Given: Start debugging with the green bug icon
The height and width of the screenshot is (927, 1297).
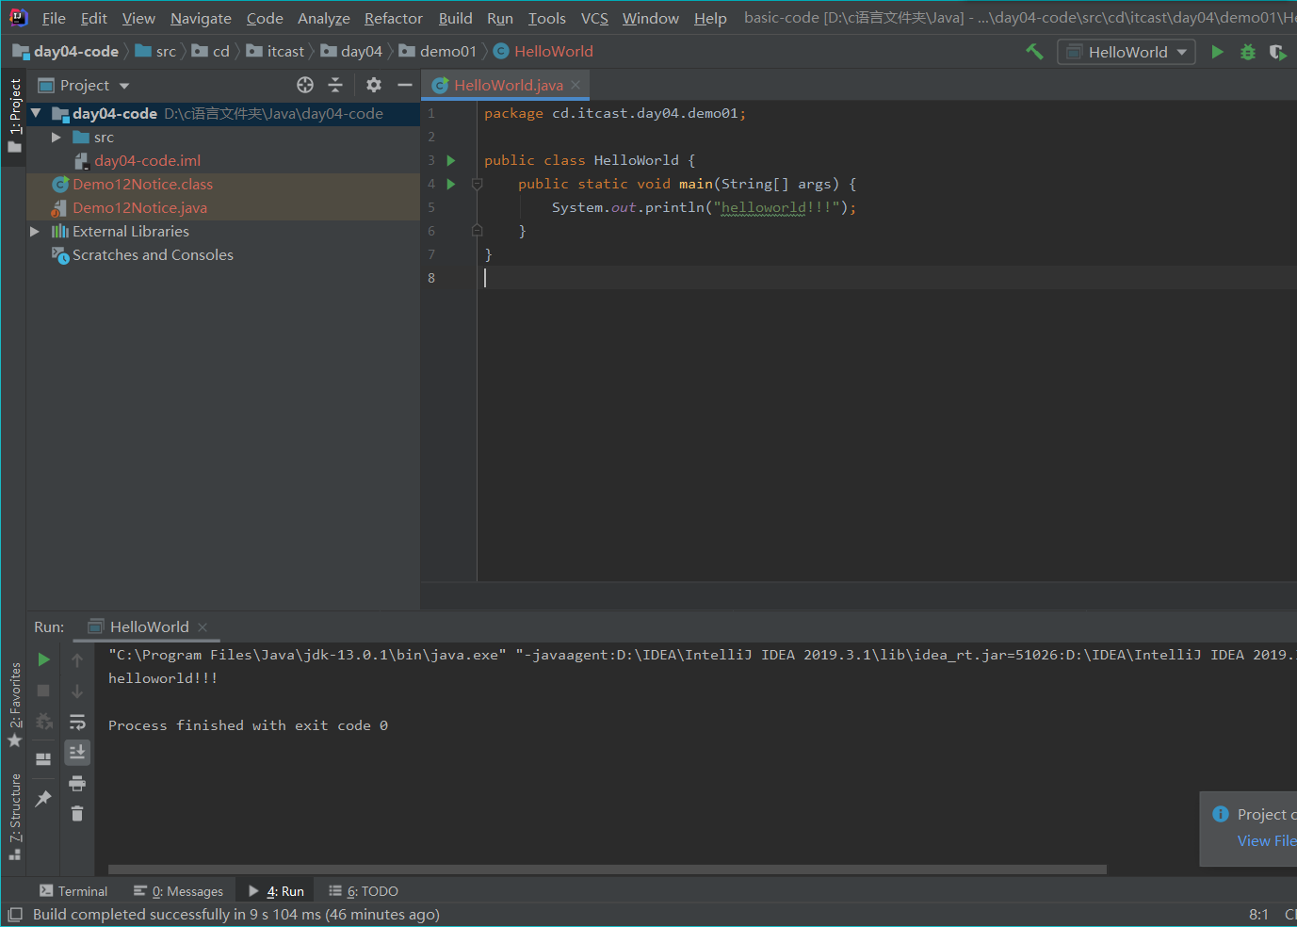Looking at the screenshot, I should pyautogui.click(x=1248, y=52).
